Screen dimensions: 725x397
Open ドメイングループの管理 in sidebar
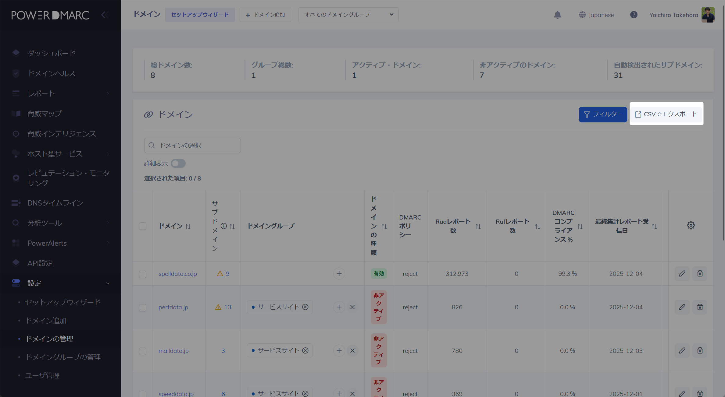(x=63, y=357)
